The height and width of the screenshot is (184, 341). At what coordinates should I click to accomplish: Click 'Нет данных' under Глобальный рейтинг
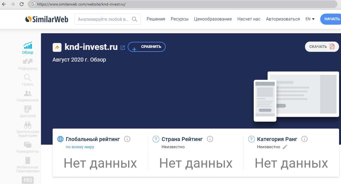pyautogui.click(x=100, y=163)
